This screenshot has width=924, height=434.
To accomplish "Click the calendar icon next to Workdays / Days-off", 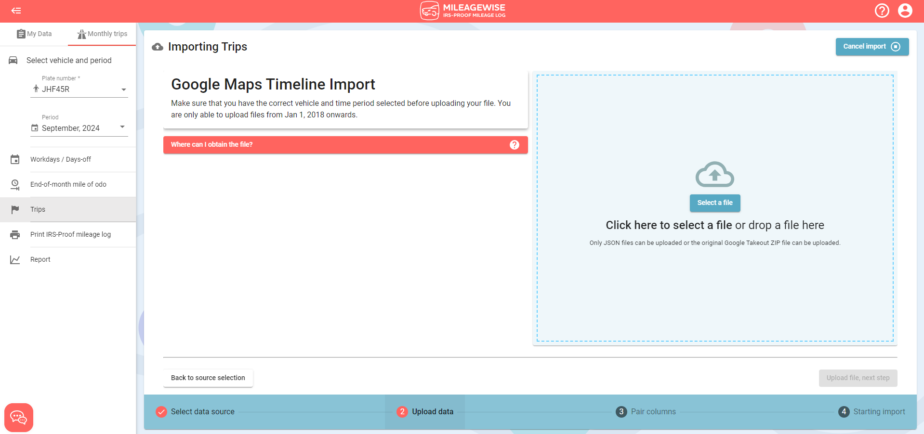I will (x=15, y=159).
